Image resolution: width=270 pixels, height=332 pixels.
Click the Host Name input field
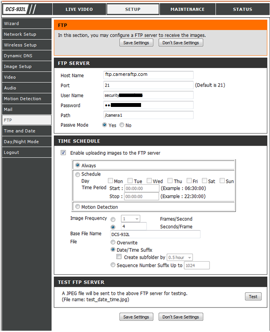(x=148, y=75)
